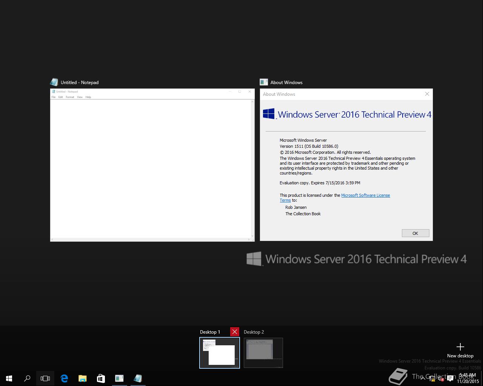Open the Start menu
Viewport: 483px width, 386px height.
[9, 378]
